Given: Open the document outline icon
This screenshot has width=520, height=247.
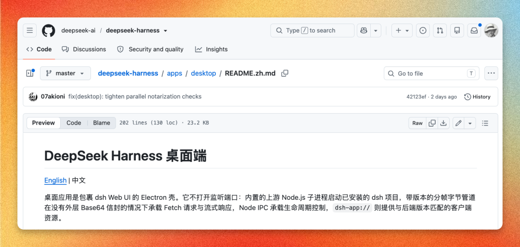Looking at the screenshot, I should (x=485, y=123).
